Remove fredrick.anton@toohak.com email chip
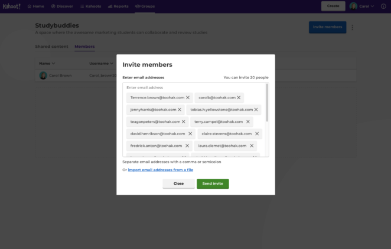The image size is (391, 249). [187, 146]
